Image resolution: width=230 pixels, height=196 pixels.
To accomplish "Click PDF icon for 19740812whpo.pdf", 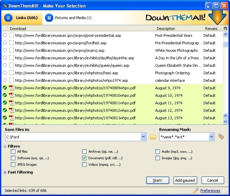I will coord(11,110).
